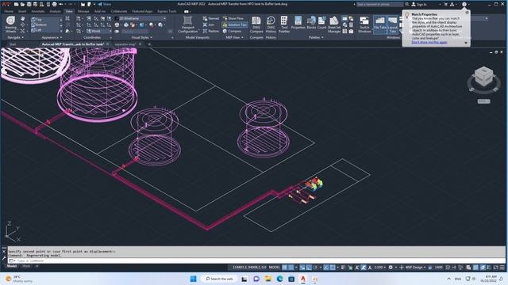508x285 pixels.
Task: Click the Save icon in quick access toolbar
Action: click(x=29, y=4)
